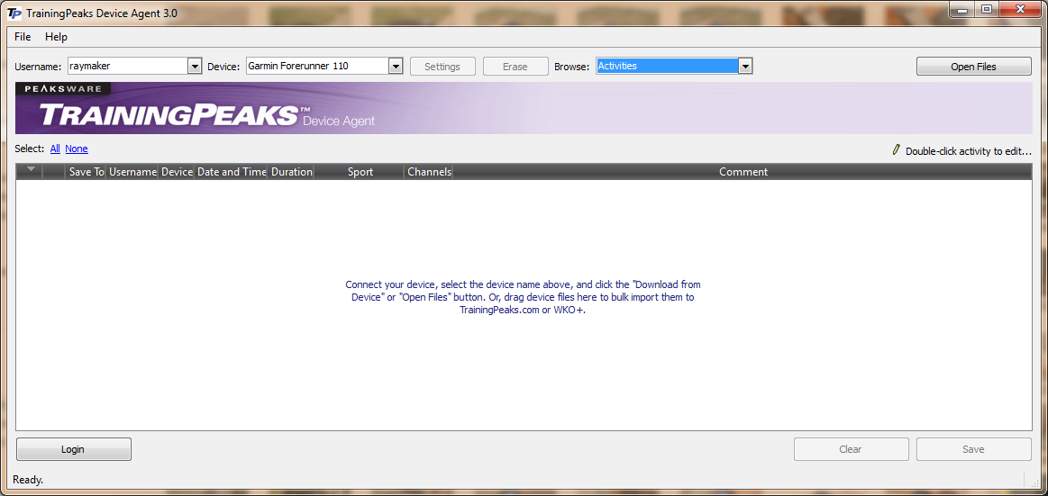Click the None selection link

(77, 149)
